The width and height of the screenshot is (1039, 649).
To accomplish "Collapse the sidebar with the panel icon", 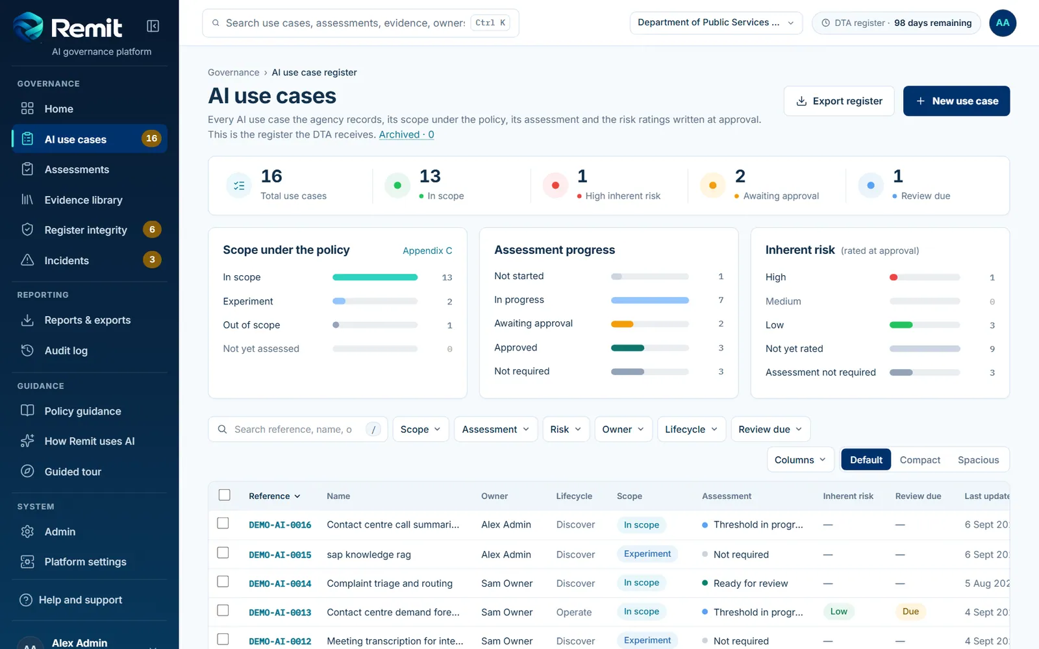I will (x=153, y=26).
